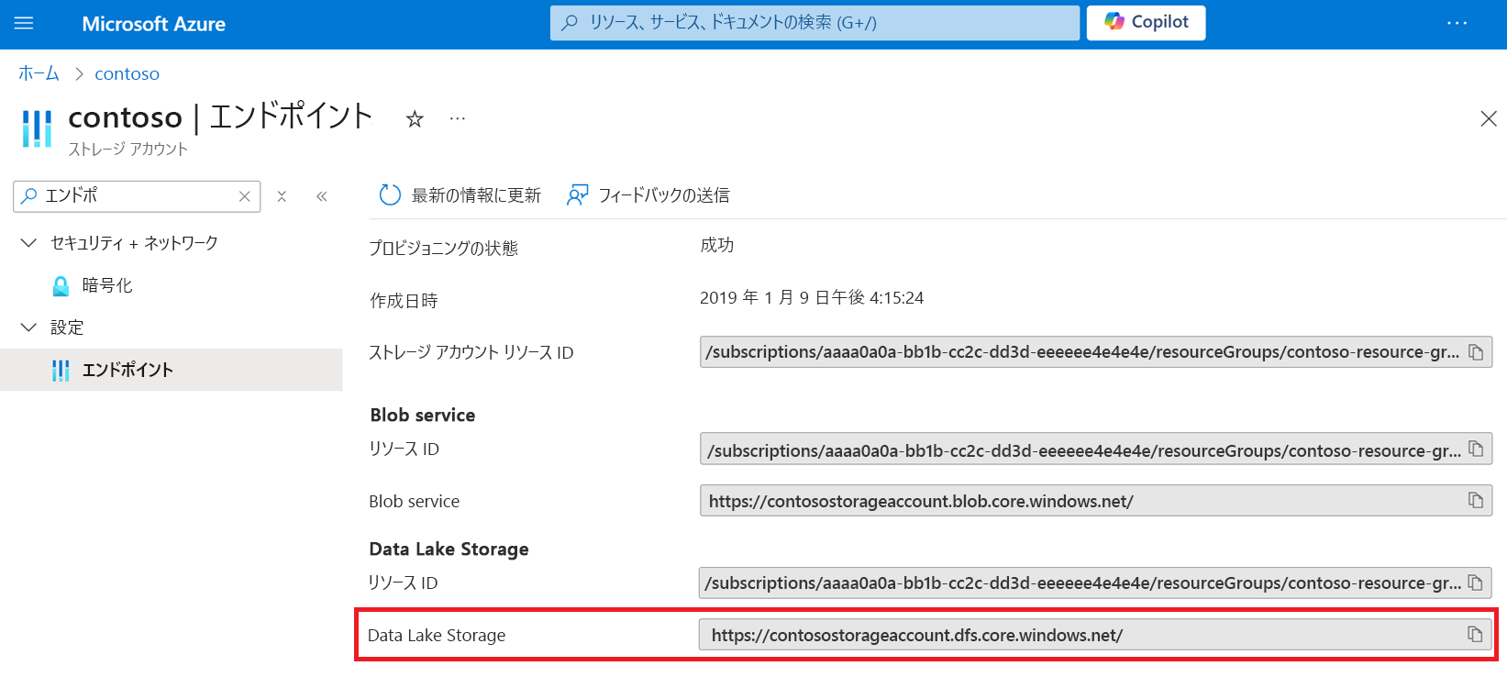Open Copilot from the top bar
Viewport: 1507px width, 688px height.
[x=1146, y=23]
